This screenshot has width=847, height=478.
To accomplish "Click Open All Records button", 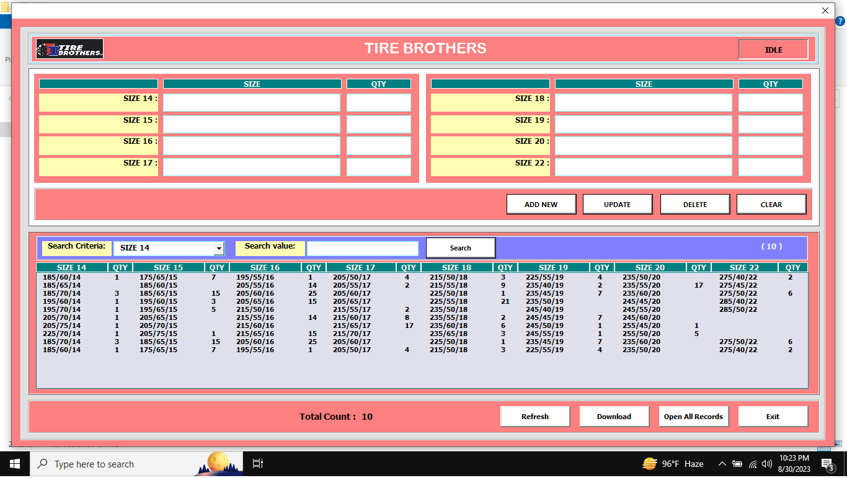I will click(693, 417).
